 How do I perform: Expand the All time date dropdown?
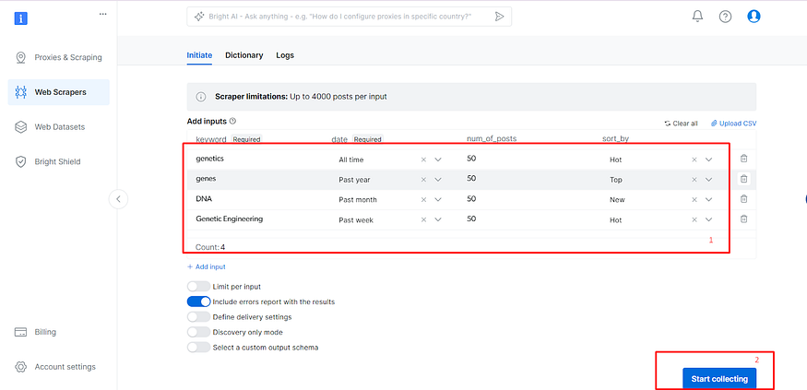pyautogui.click(x=438, y=160)
